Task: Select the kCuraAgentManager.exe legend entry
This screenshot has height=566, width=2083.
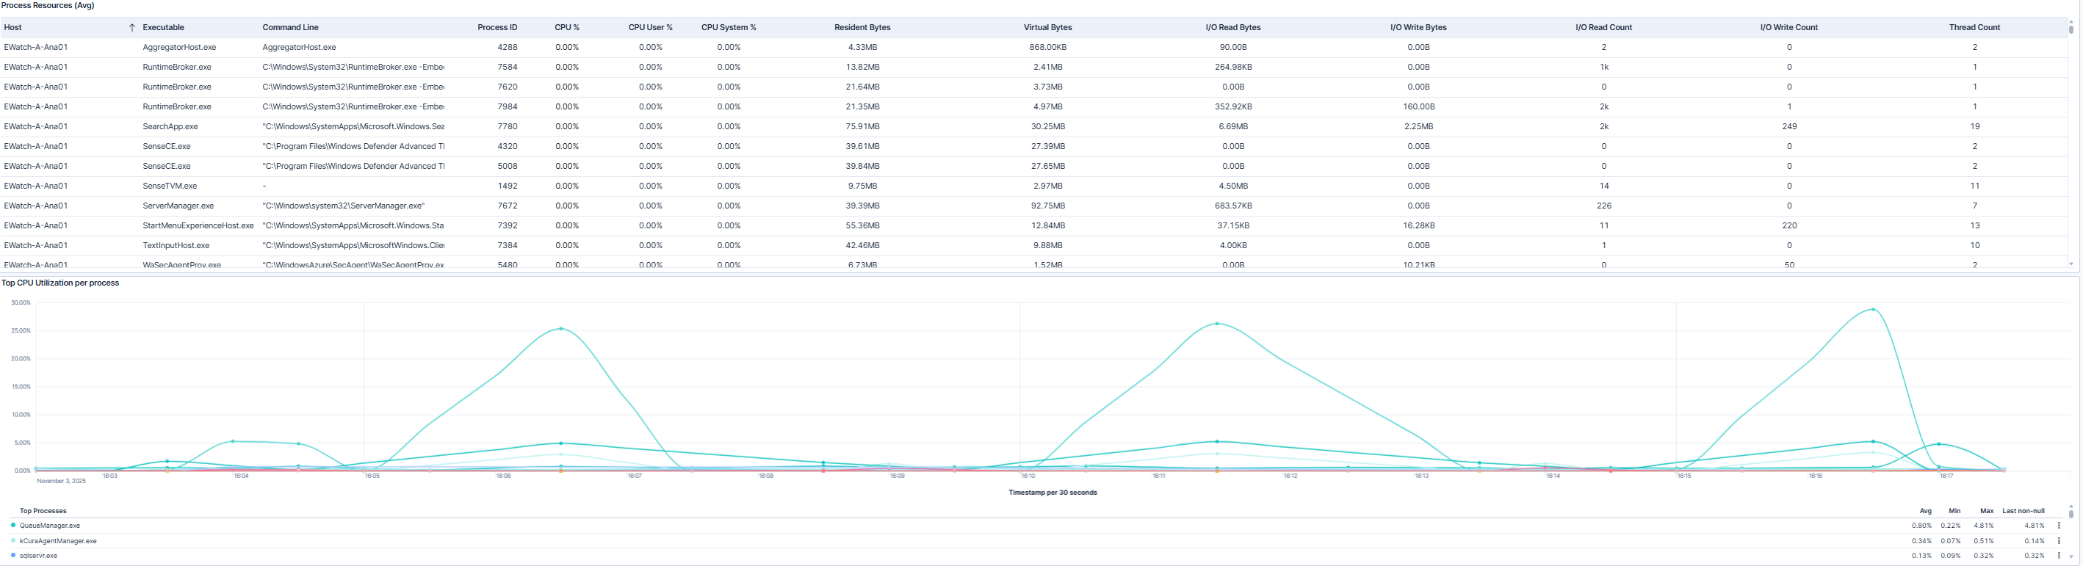Action: pyautogui.click(x=58, y=541)
